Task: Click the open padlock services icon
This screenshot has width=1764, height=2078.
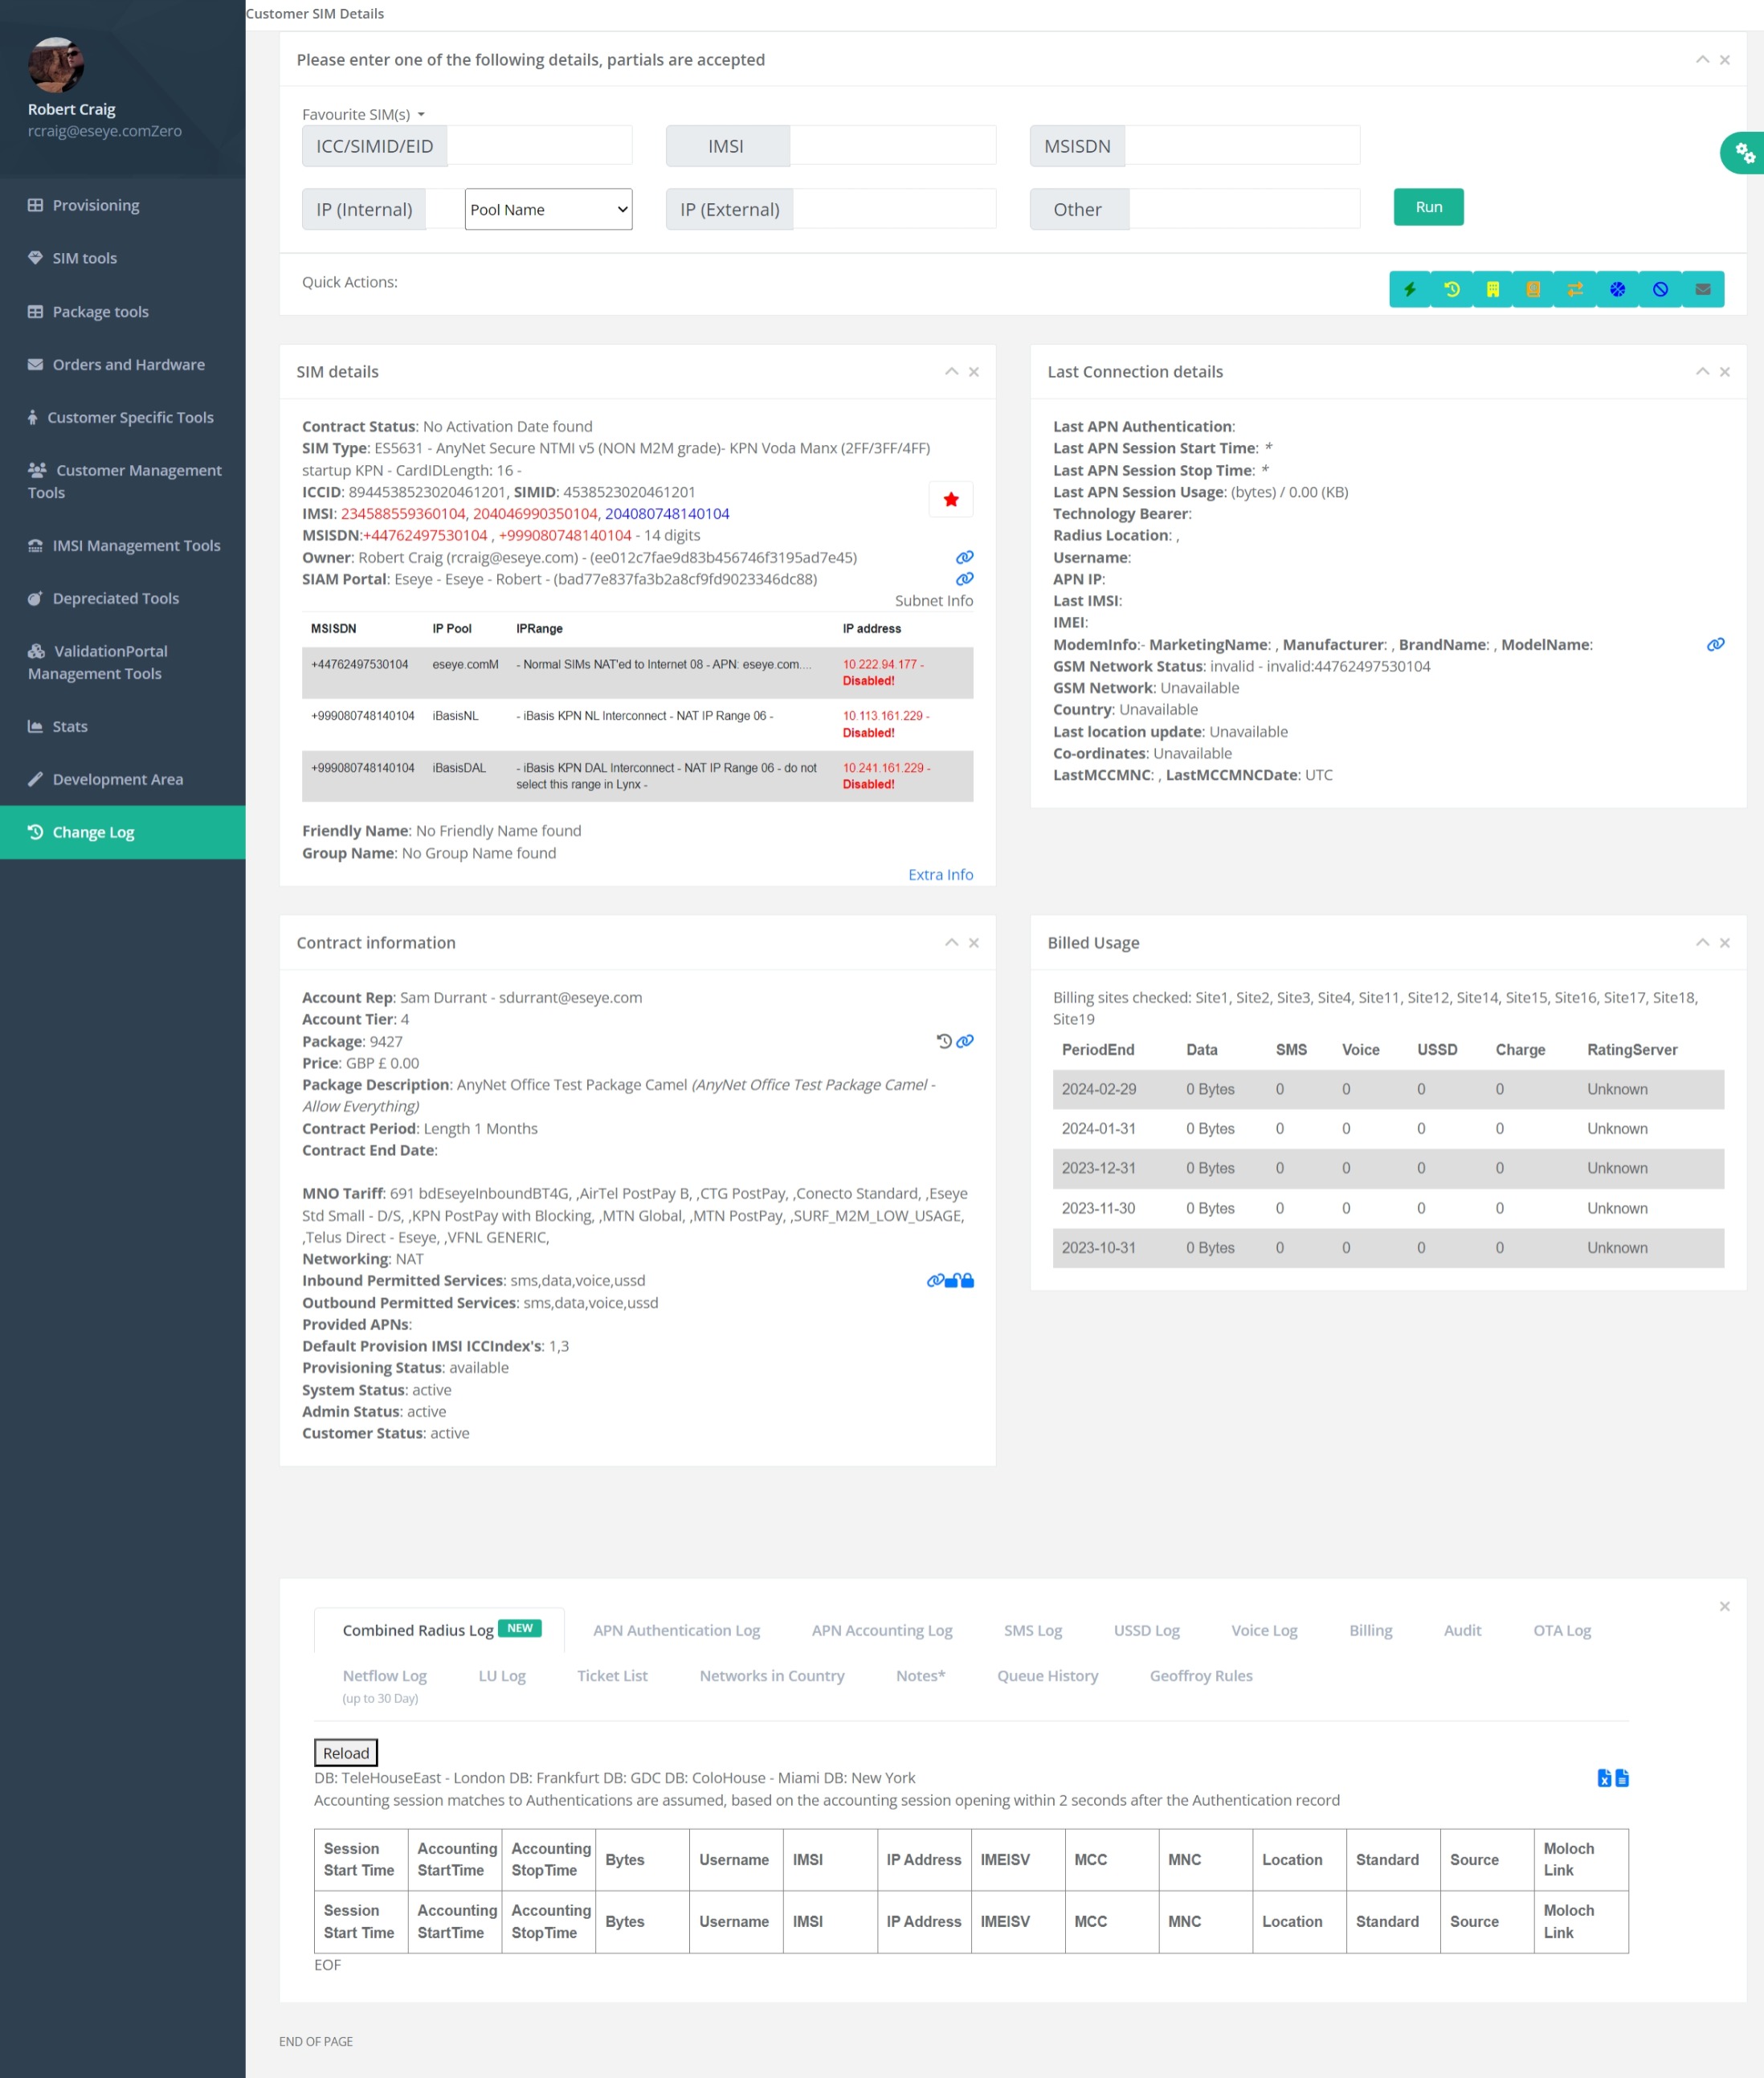Action: [952, 1280]
